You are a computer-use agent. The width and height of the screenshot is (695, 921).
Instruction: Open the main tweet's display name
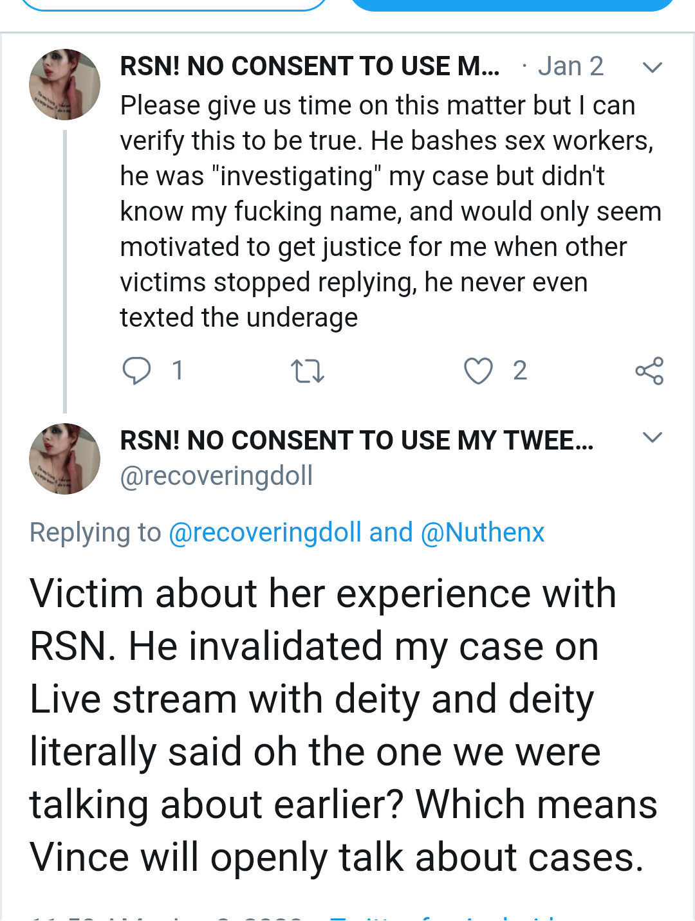(357, 441)
